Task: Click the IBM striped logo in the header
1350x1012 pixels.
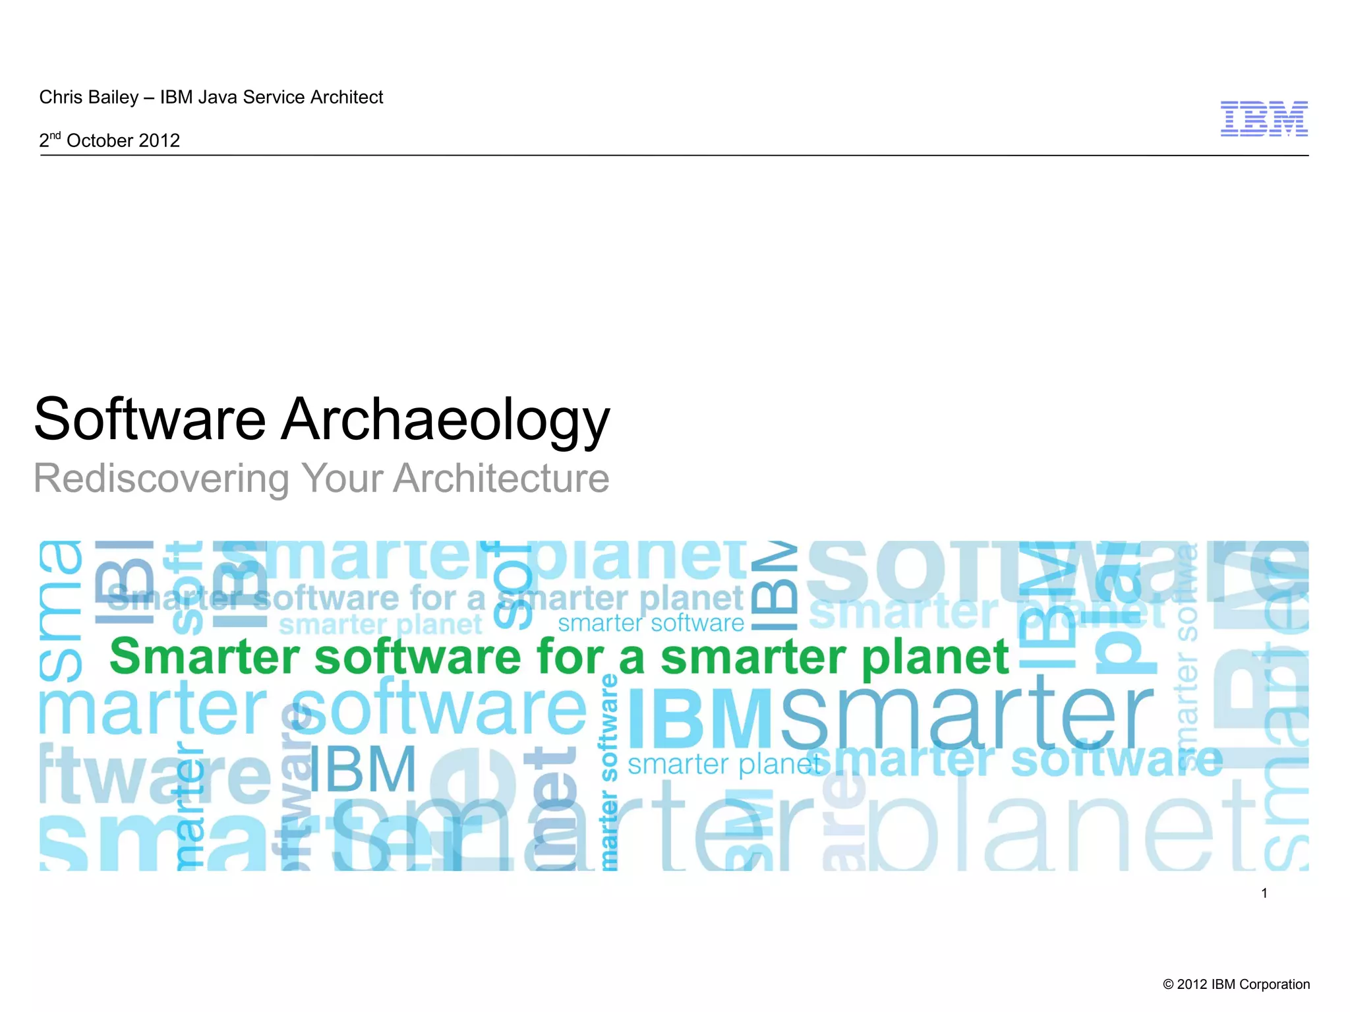Action: [x=1264, y=119]
